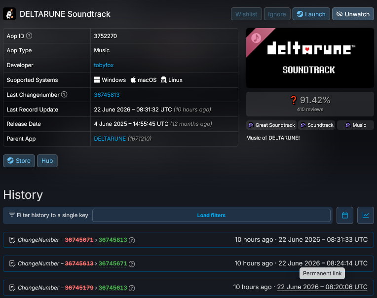Screen dimensions: 377x298
Task: Click the 410 reviews count
Action: 310,110
